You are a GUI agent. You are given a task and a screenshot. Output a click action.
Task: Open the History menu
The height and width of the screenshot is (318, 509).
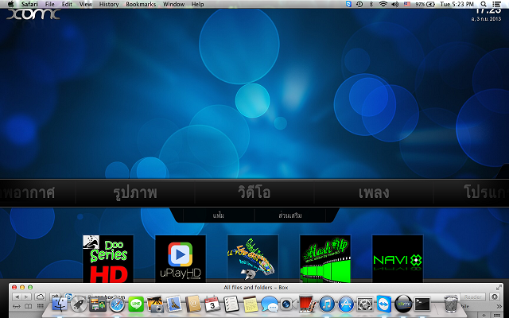[109, 4]
